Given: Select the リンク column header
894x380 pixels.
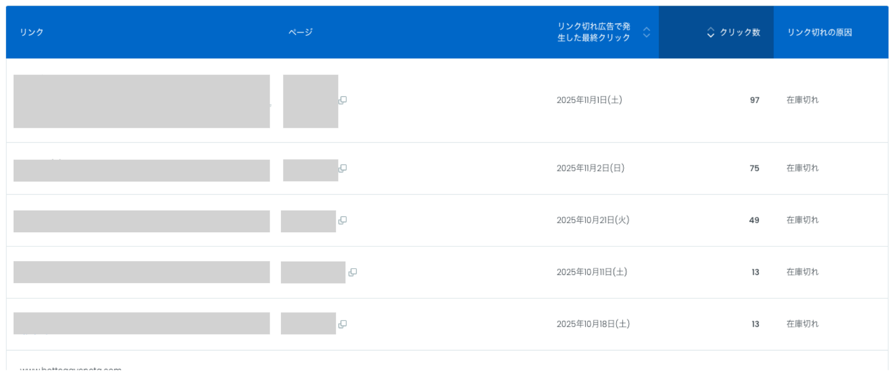Looking at the screenshot, I should click(x=31, y=33).
